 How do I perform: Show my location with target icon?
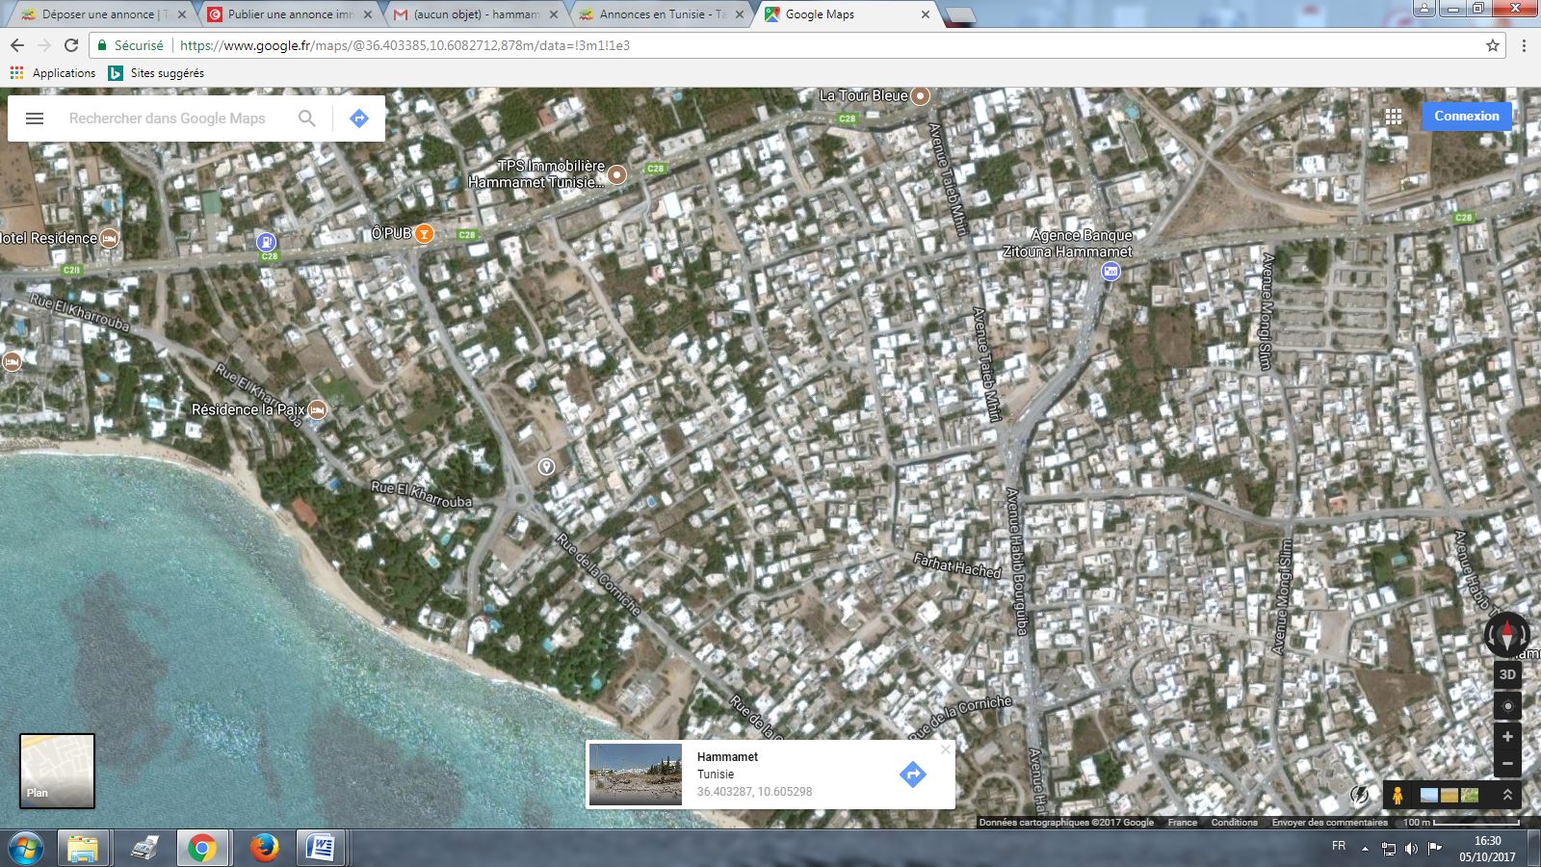tap(1507, 706)
